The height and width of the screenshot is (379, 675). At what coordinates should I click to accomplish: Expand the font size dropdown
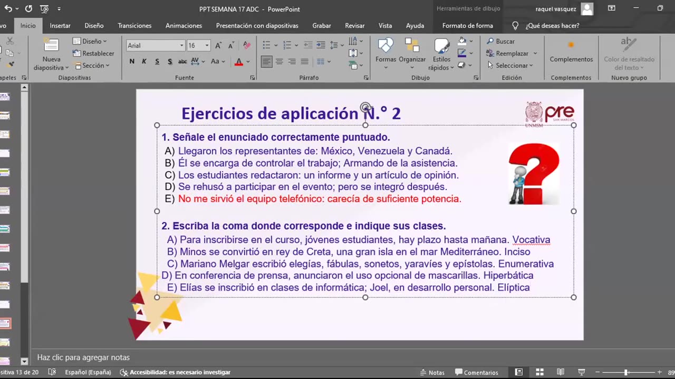point(207,46)
